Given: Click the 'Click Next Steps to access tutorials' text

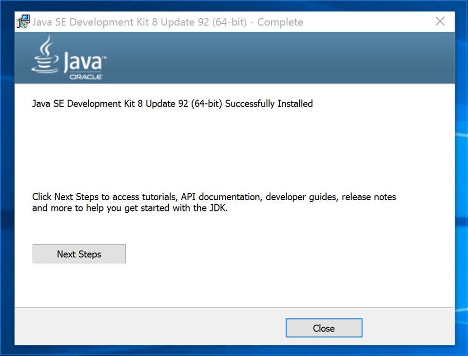Looking at the screenshot, I should click(x=214, y=202).
